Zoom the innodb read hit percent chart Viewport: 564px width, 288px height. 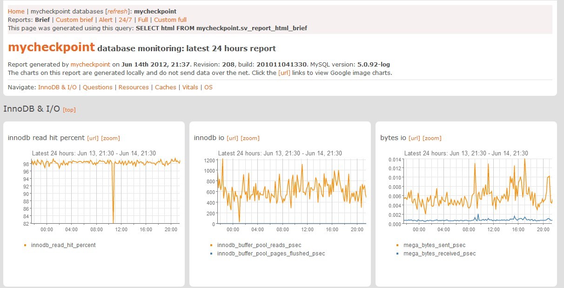coord(110,138)
